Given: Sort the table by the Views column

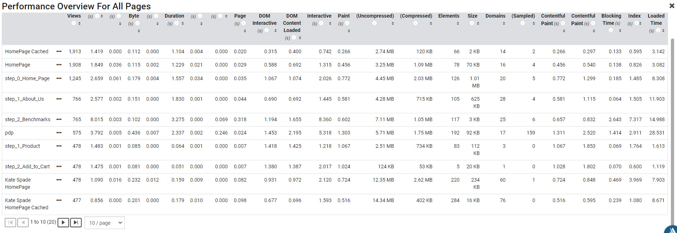Looking at the screenshot, I should coord(79,23).
